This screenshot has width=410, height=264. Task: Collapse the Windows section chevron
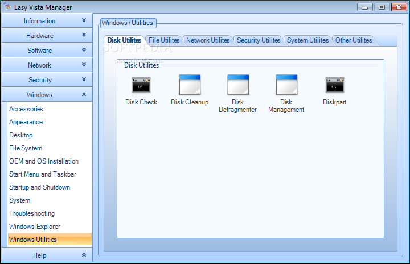pos(84,94)
